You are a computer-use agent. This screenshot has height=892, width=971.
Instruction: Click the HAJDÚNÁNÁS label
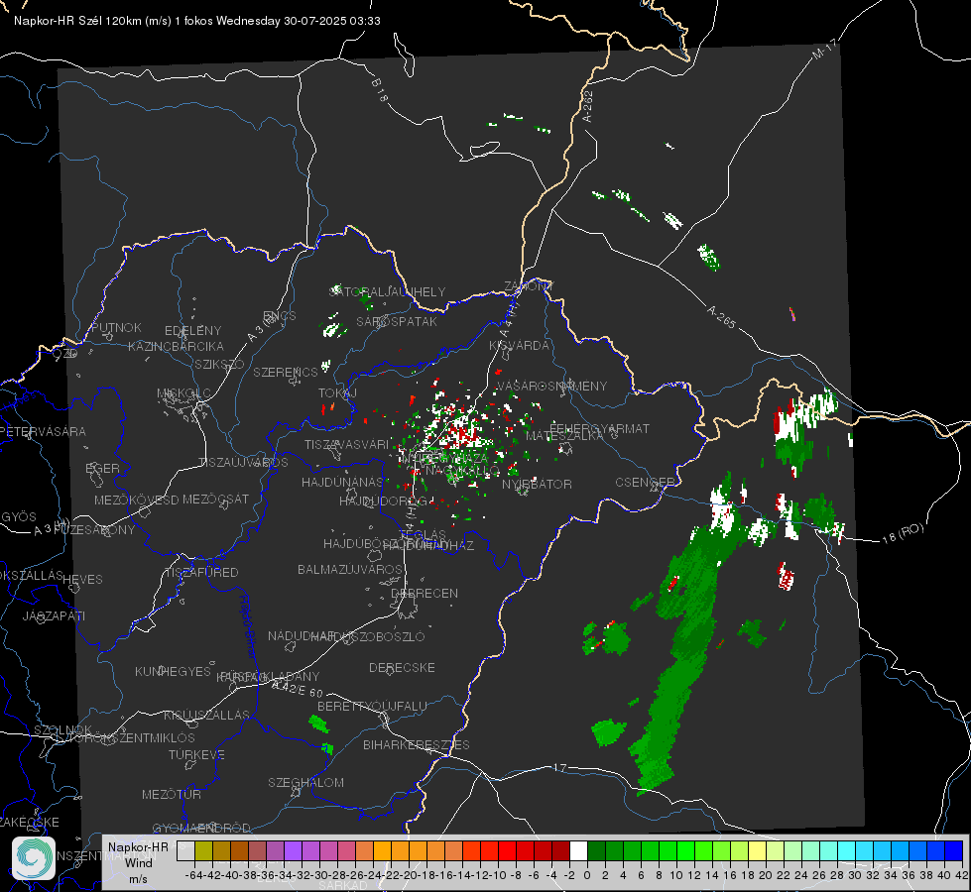pyautogui.click(x=342, y=482)
